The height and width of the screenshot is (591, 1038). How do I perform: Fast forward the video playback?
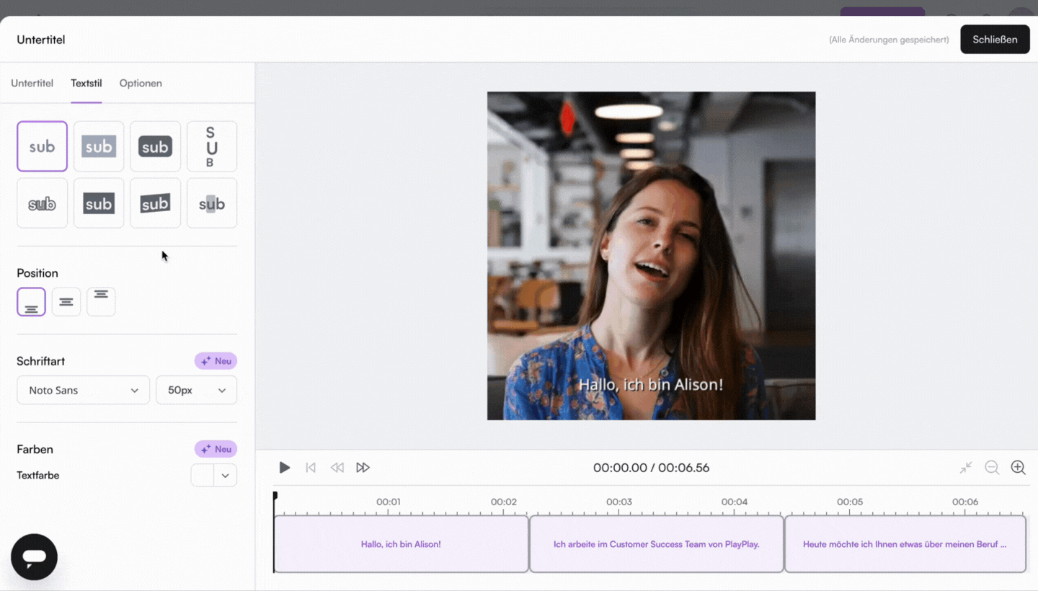[x=363, y=468]
